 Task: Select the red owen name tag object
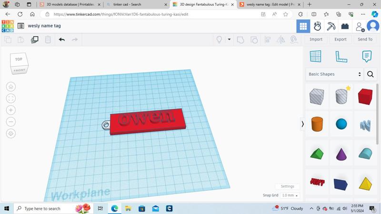pyautogui.click(x=148, y=122)
